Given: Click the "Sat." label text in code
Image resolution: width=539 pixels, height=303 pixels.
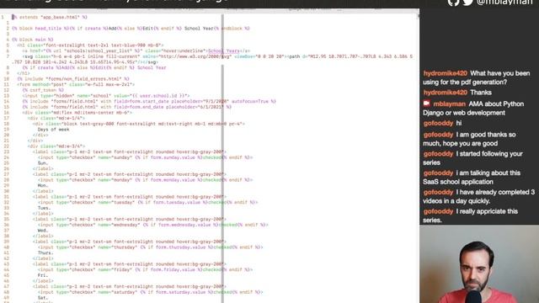Looking at the screenshot, I should [x=43, y=298].
